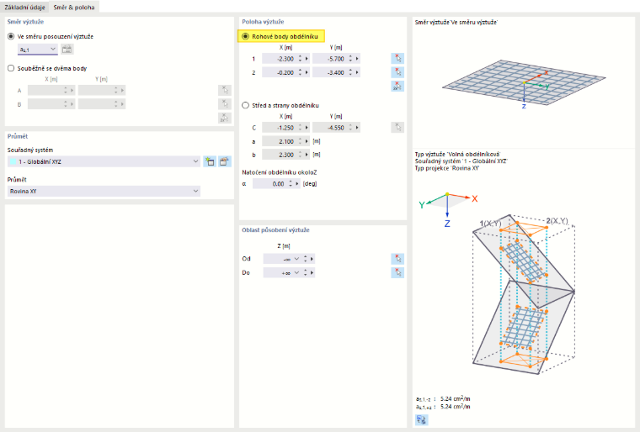Screen dimensions: 640x432
Task: Create new coordinate system icon
Action: 210,161
